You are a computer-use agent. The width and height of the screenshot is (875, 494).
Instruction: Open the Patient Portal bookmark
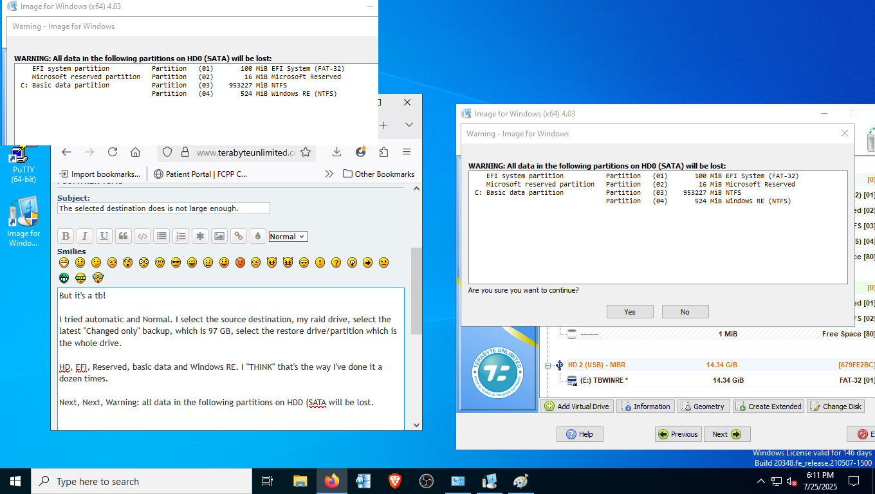(x=200, y=174)
